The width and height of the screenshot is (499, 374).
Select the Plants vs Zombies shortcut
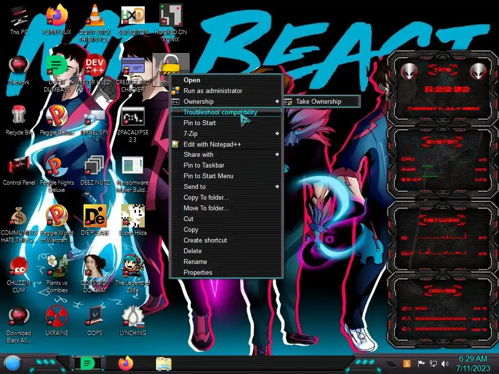[57, 274]
